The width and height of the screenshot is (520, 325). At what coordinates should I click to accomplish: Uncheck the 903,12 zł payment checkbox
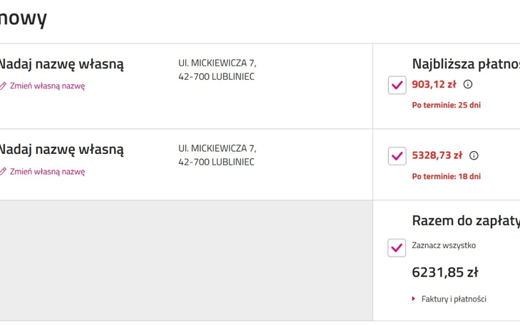coord(397,85)
